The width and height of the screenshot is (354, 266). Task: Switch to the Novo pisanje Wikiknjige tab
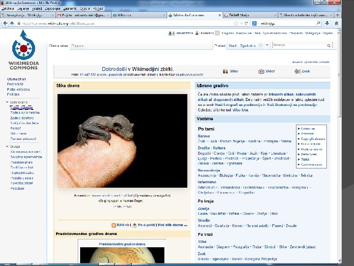[28, 15]
